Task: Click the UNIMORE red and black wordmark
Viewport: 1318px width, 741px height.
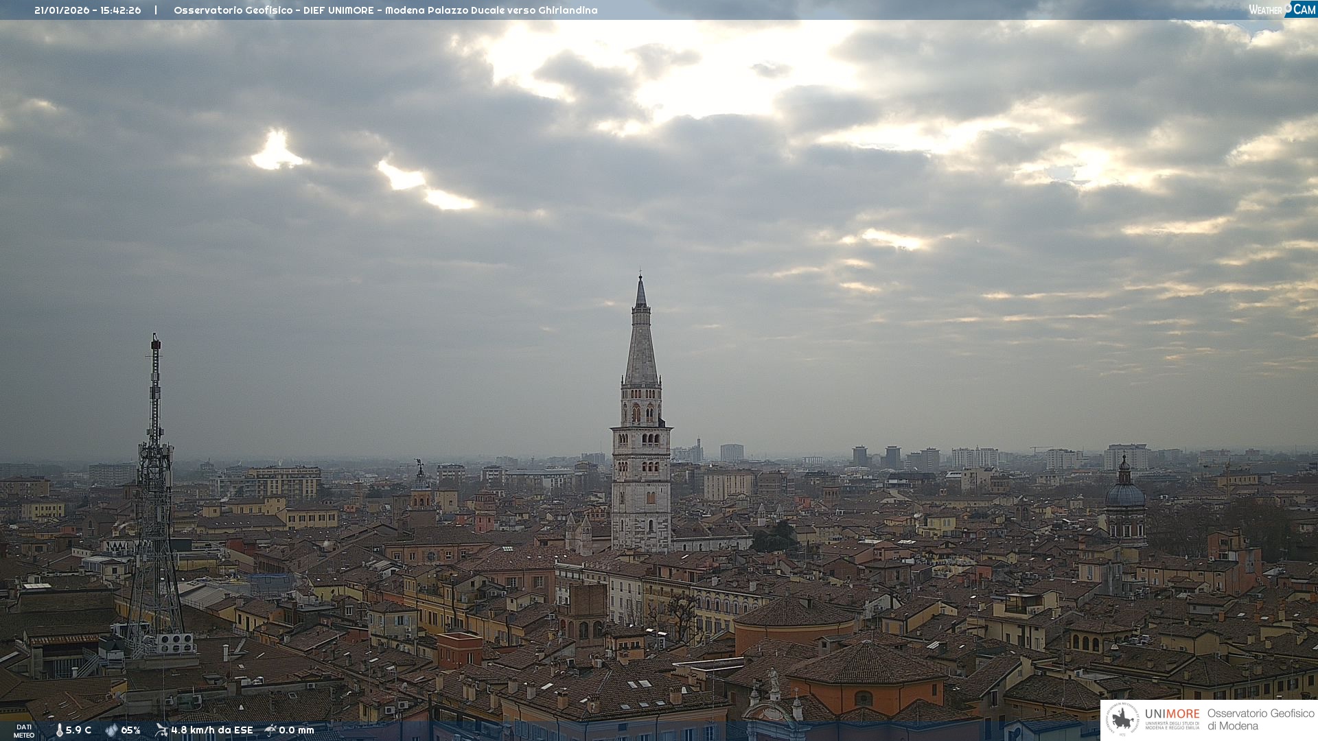Action: [x=1172, y=714]
